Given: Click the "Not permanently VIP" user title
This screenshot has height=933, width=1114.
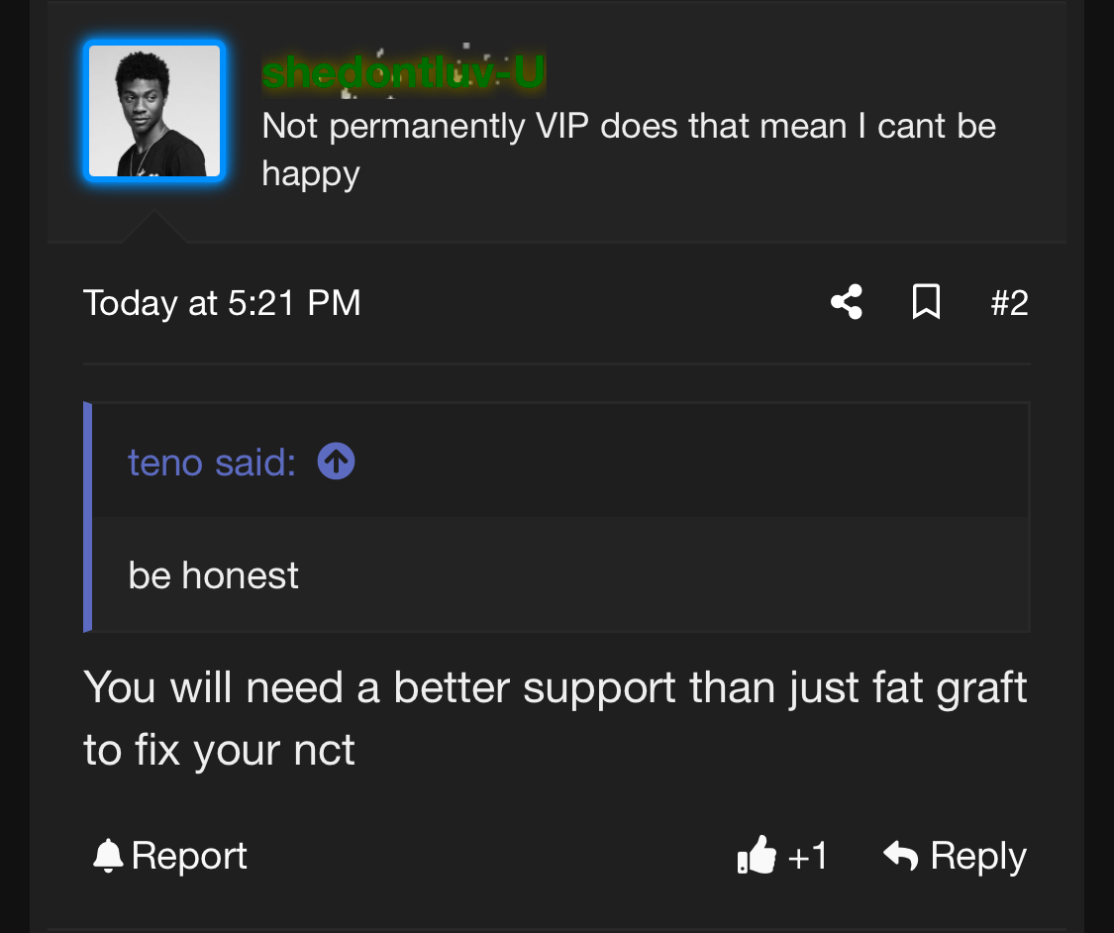Looking at the screenshot, I should click(x=628, y=126).
